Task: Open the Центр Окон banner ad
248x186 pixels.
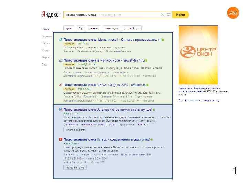Action: pyautogui.click(x=198, y=55)
